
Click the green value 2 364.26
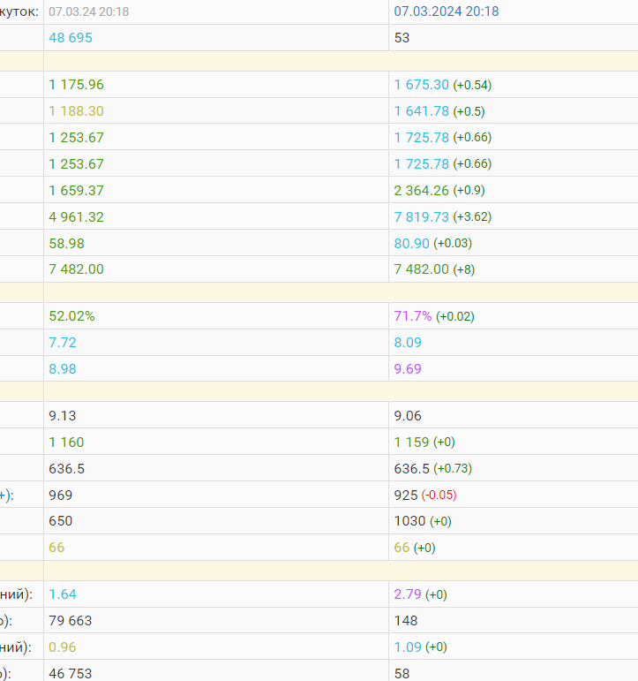coord(421,190)
